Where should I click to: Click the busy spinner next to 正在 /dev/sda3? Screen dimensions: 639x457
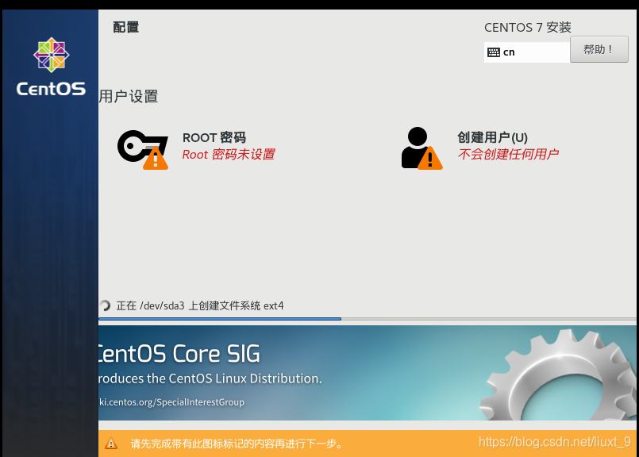[105, 305]
